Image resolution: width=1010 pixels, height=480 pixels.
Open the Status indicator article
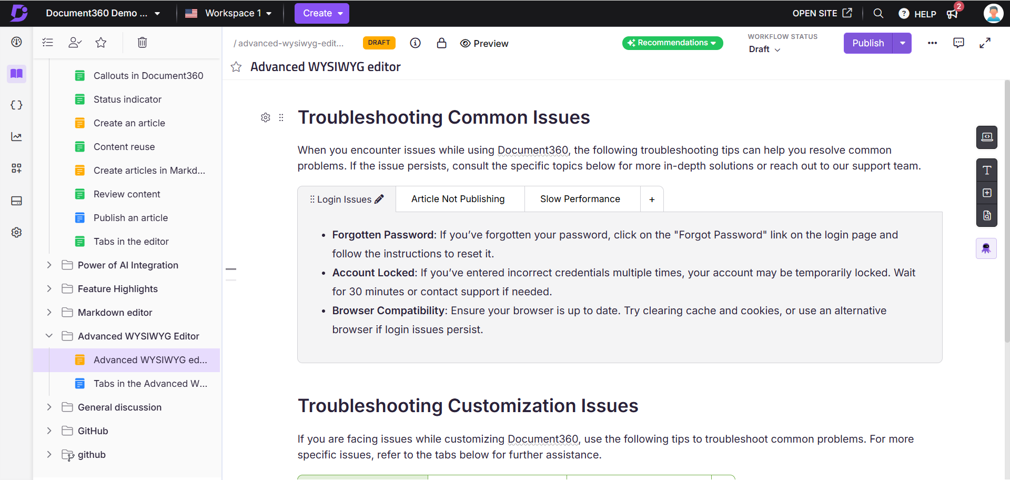[127, 99]
